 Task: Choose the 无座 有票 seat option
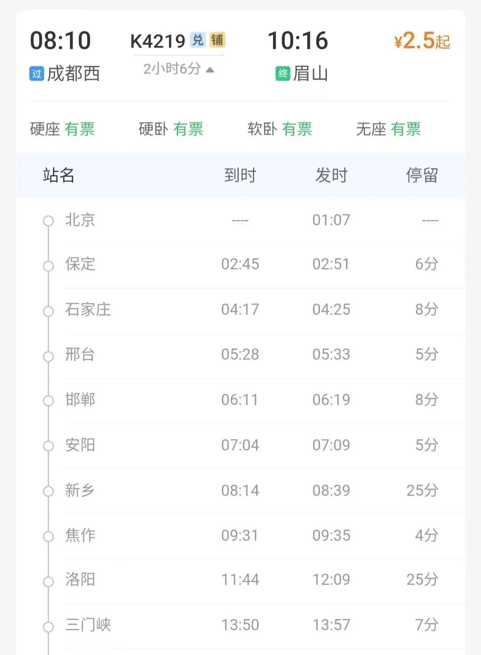pyautogui.click(x=388, y=129)
